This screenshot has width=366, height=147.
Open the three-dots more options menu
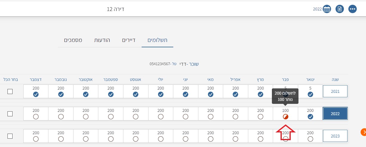[x=353, y=9]
